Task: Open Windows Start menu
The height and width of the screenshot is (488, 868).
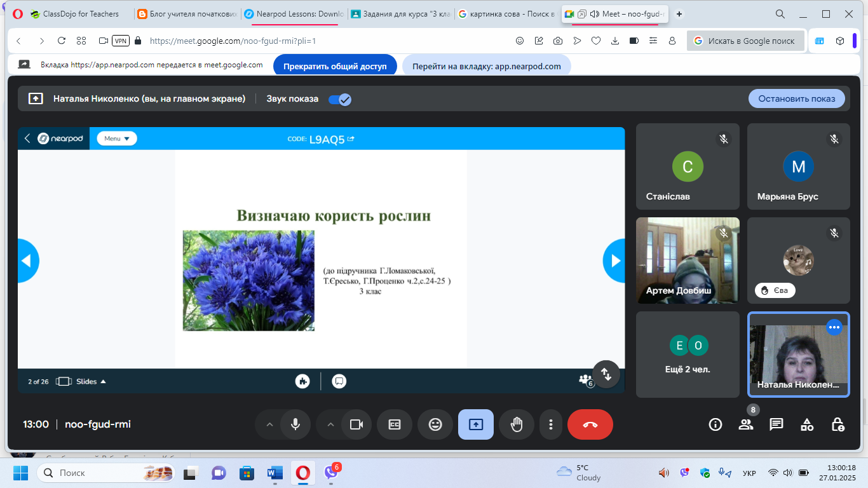Action: click(x=21, y=473)
